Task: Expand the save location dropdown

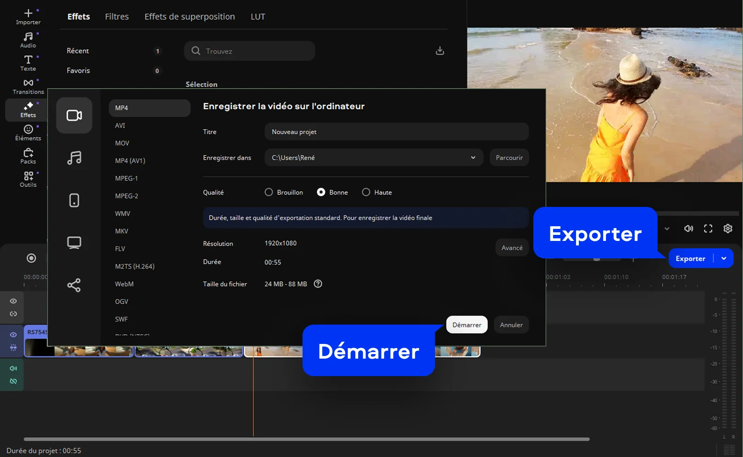Action: [473, 158]
